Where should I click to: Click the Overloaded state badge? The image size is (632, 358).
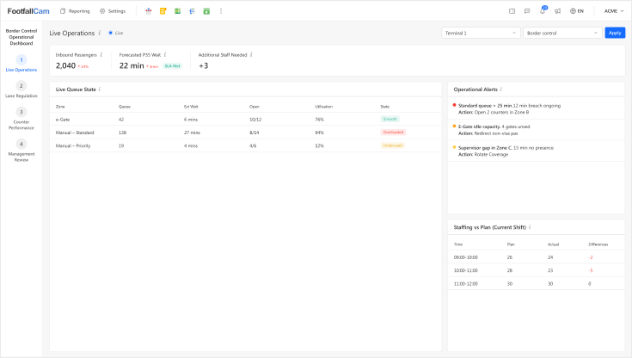[x=394, y=133]
